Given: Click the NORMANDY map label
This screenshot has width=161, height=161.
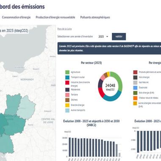Looking at the screenshot, I should coord(27,80).
